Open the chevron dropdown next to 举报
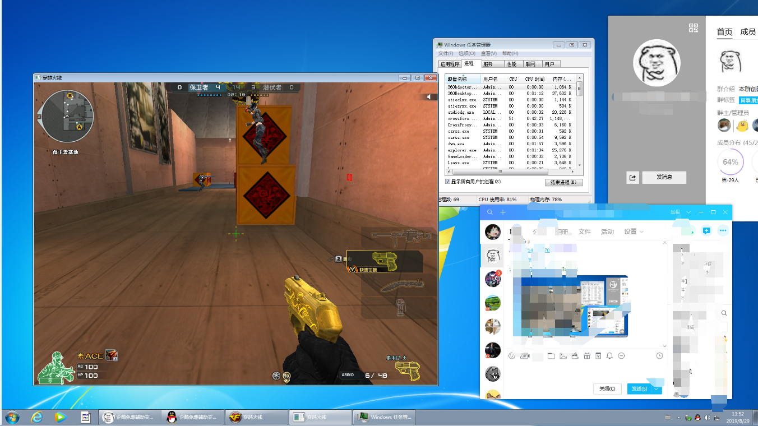758x426 pixels. coord(688,212)
